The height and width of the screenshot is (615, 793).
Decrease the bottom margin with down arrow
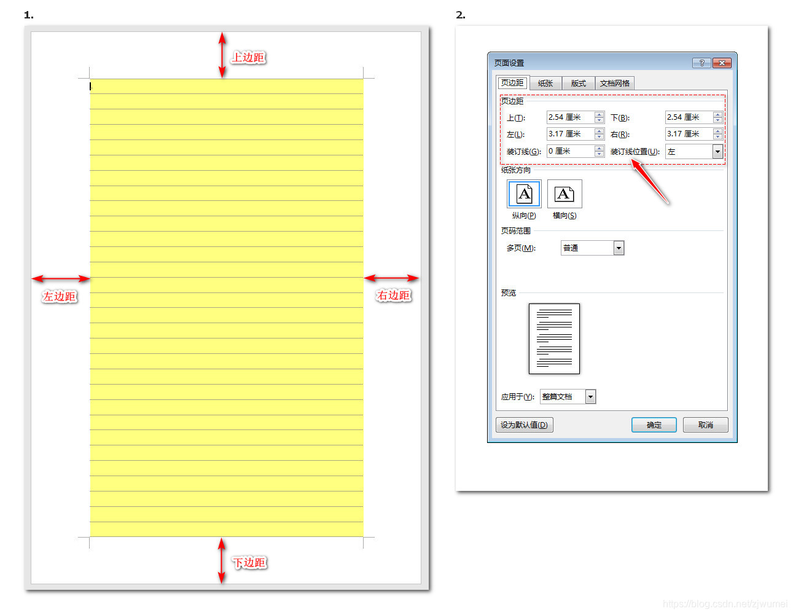tap(717, 120)
